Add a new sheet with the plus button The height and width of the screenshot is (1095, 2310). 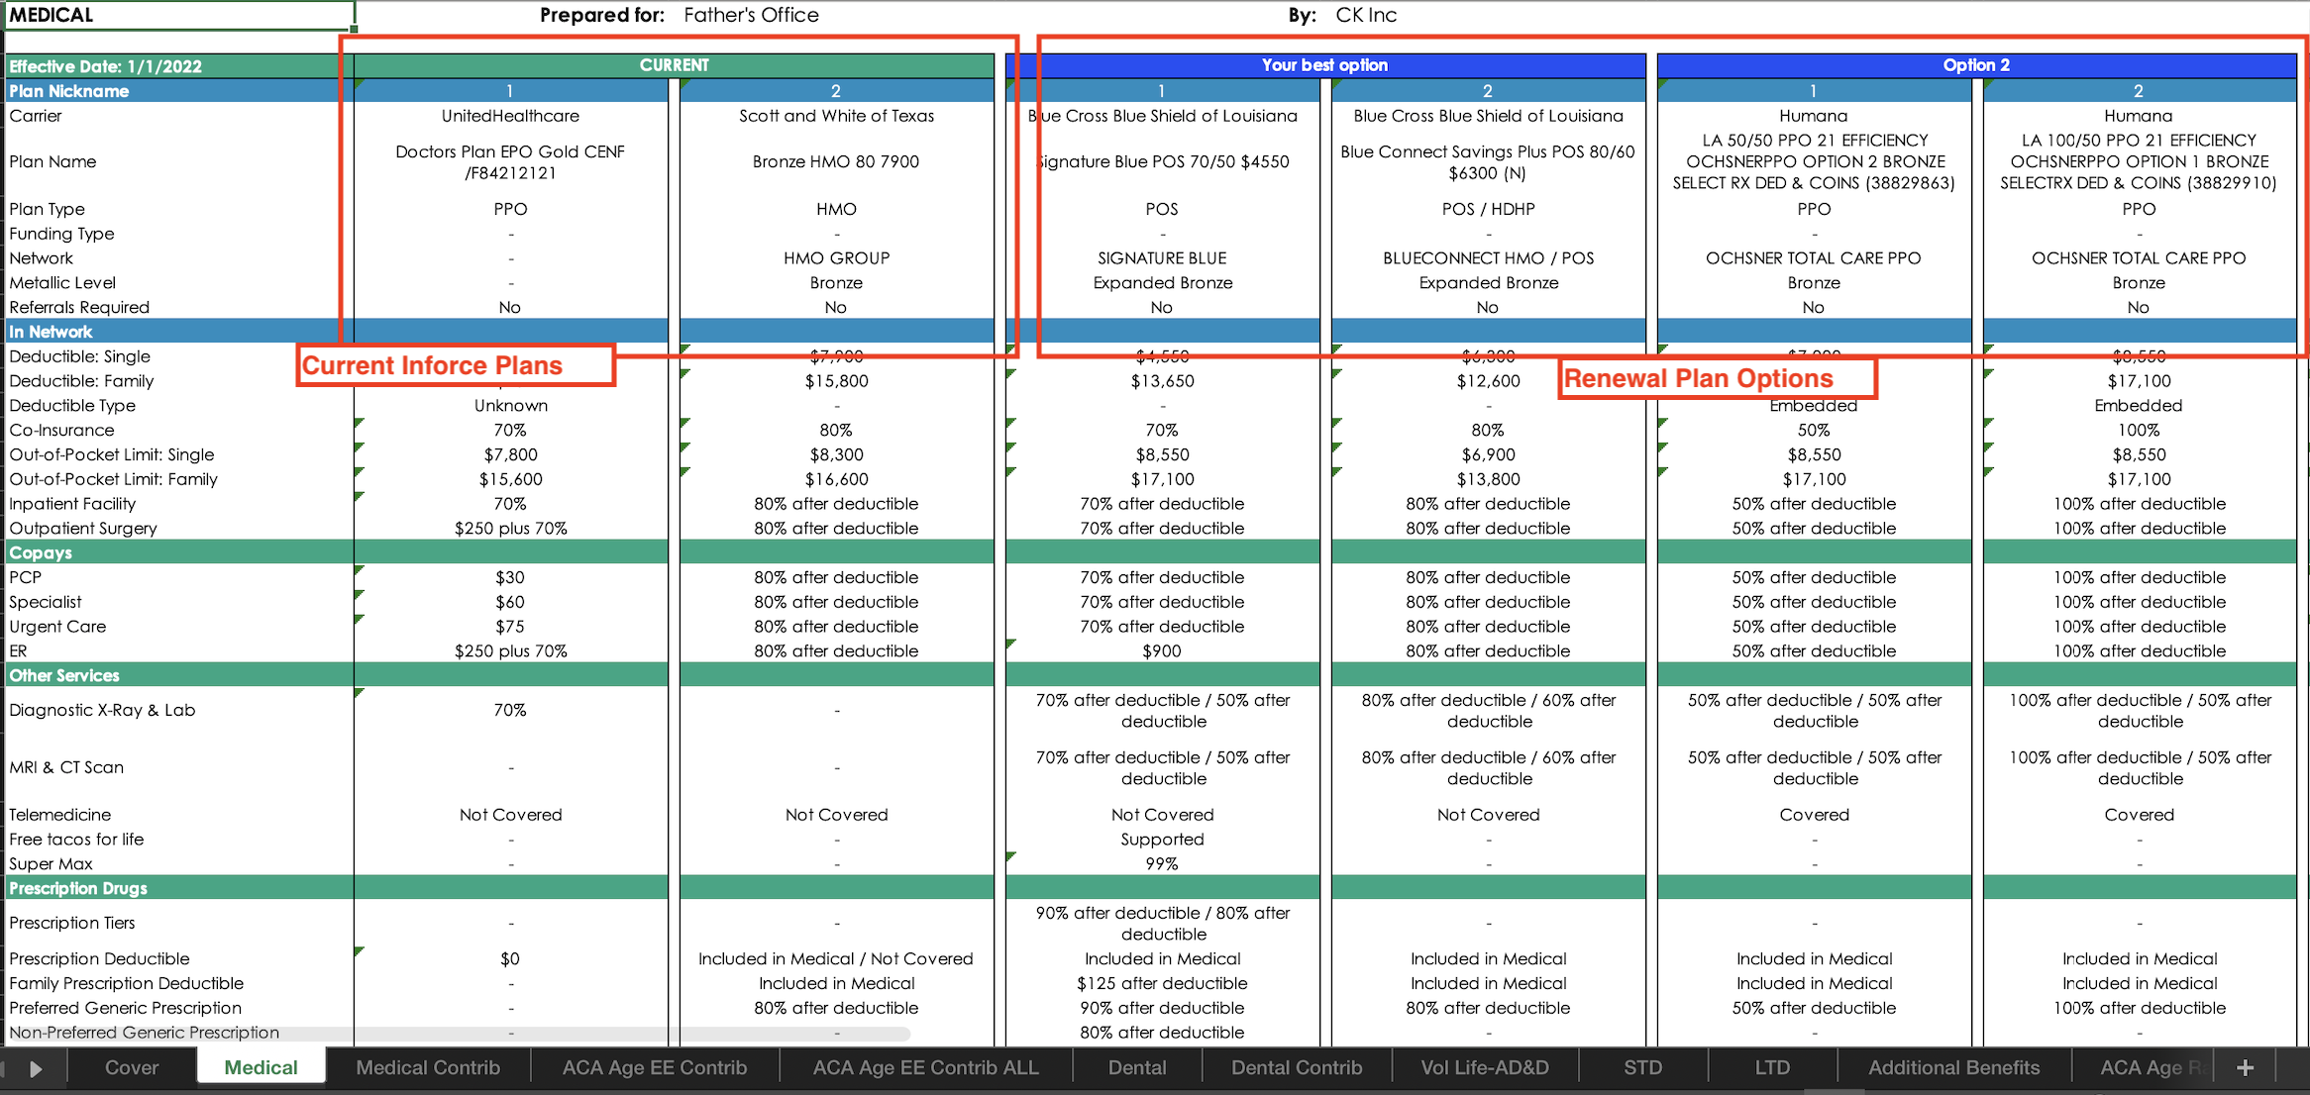pyautogui.click(x=2245, y=1067)
